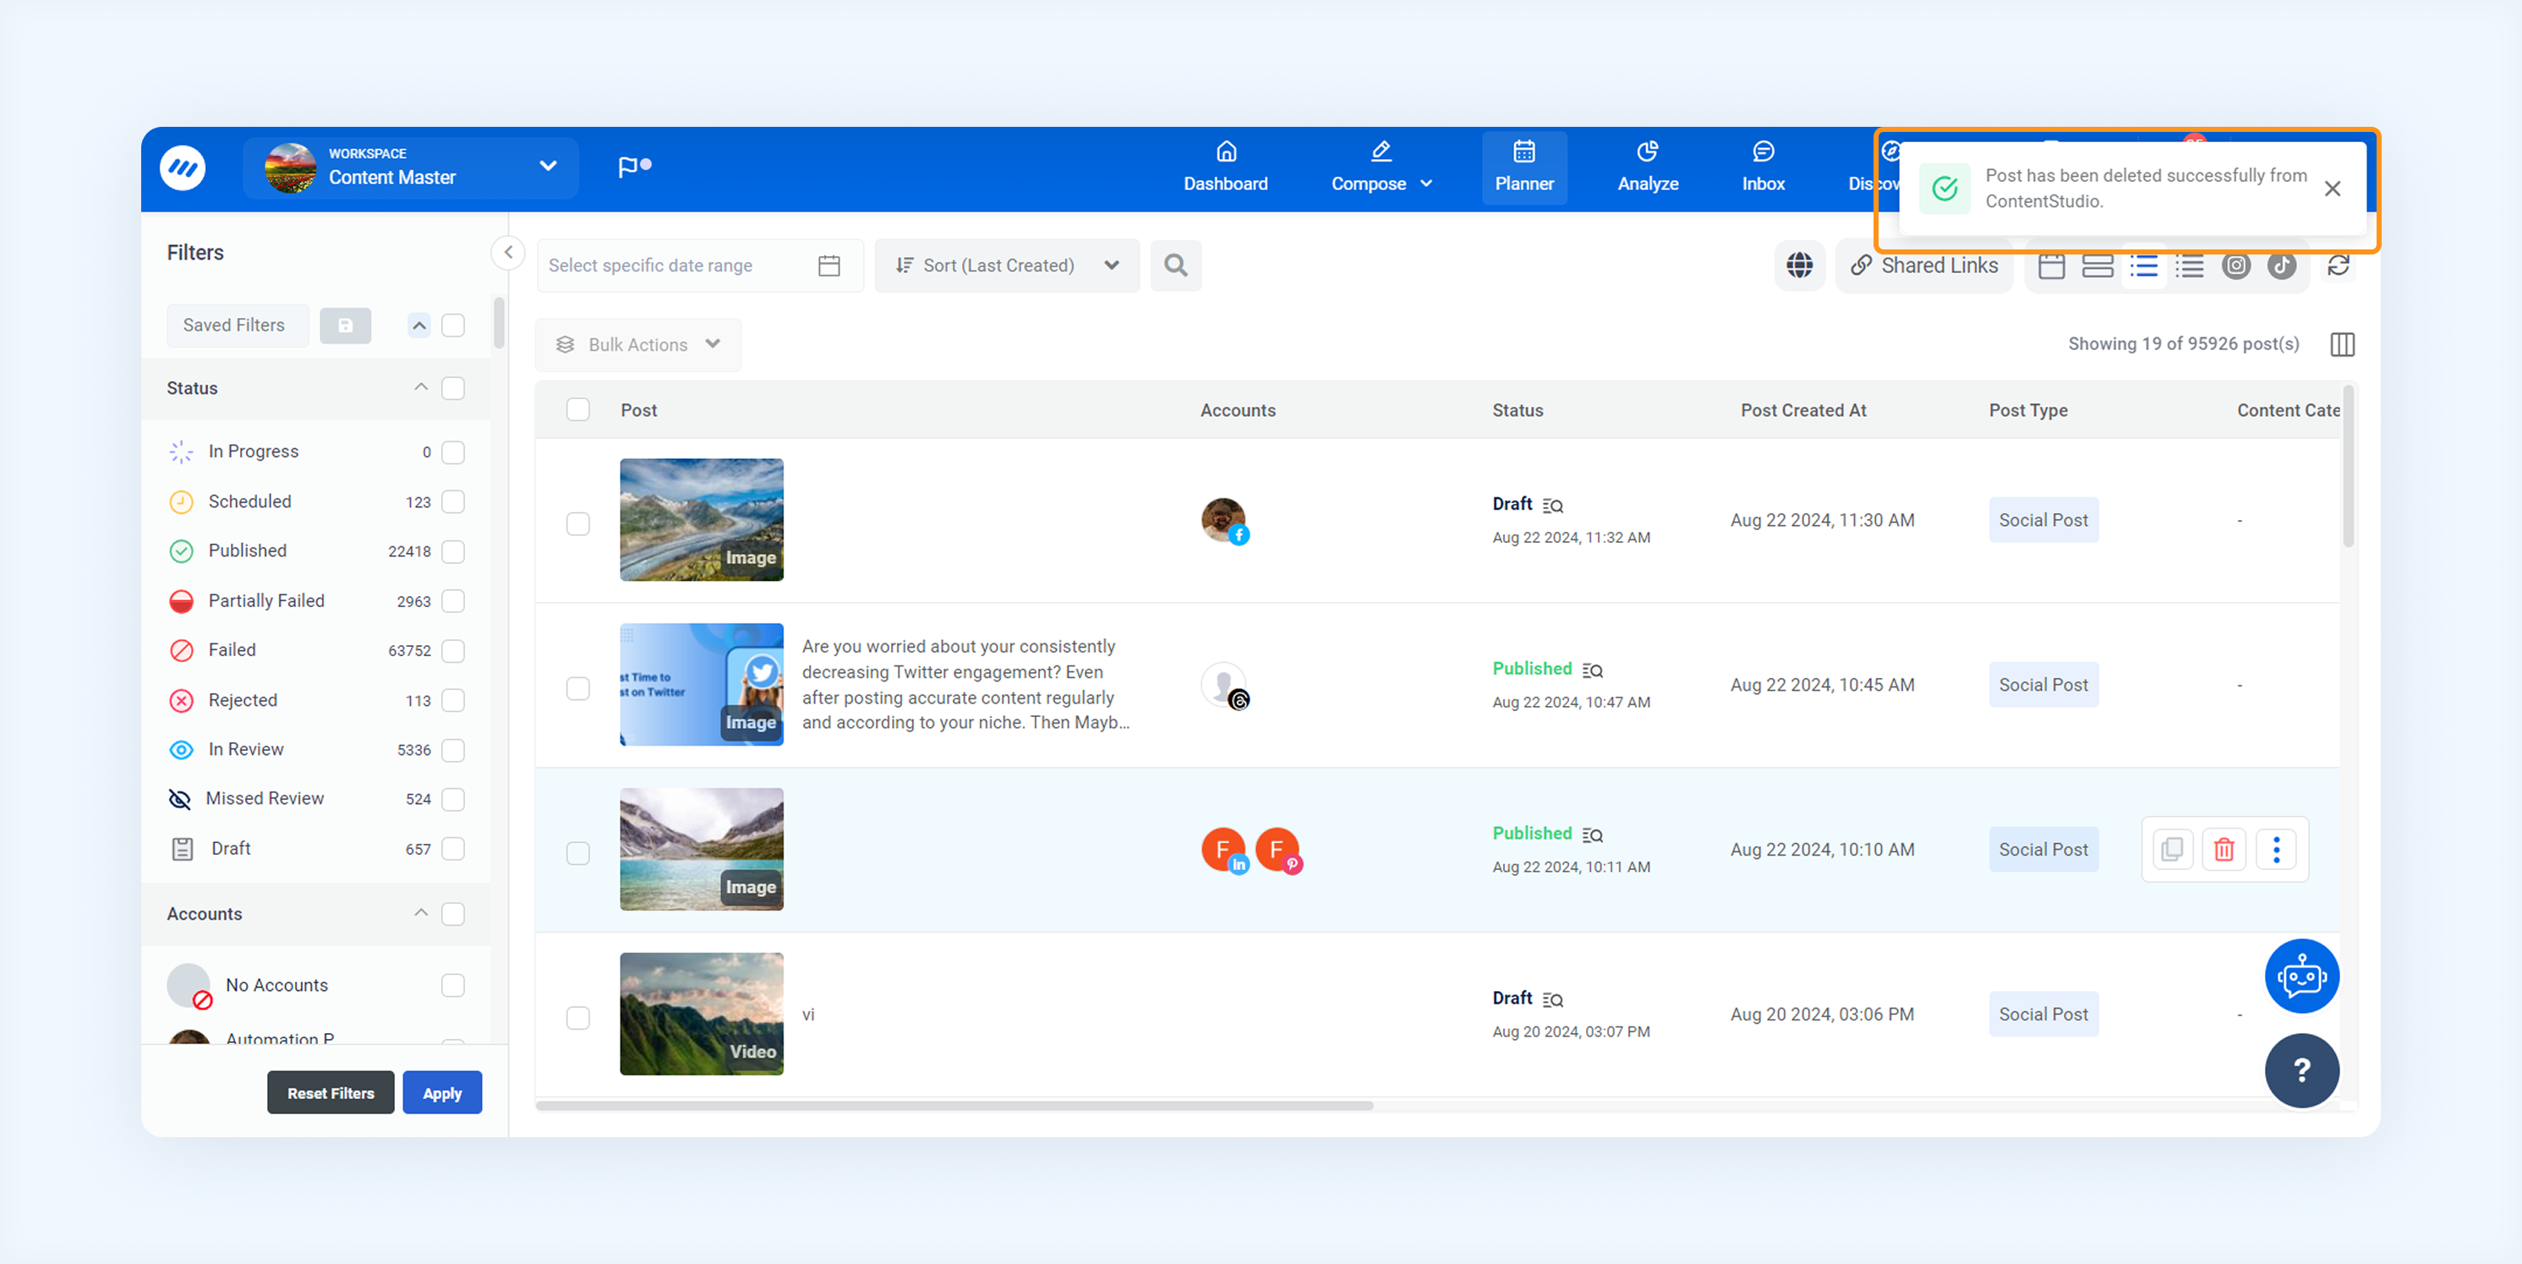Open Shared Links

[x=1923, y=265]
